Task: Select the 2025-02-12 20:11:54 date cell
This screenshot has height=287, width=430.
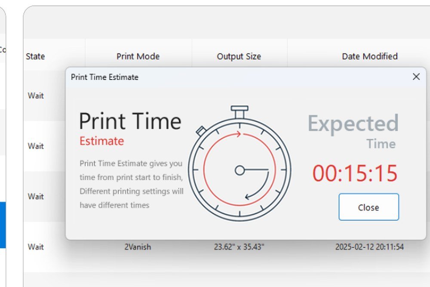Action: click(369, 247)
